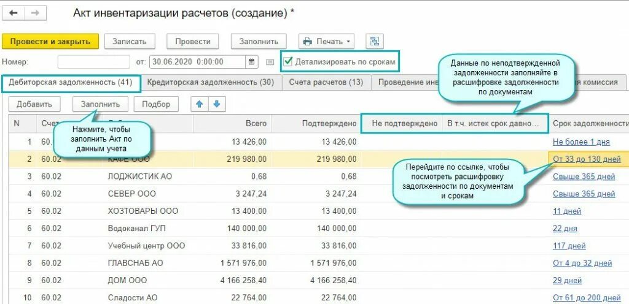Open Свыше 365 дней link for СЕВЕР ООО

point(584,194)
